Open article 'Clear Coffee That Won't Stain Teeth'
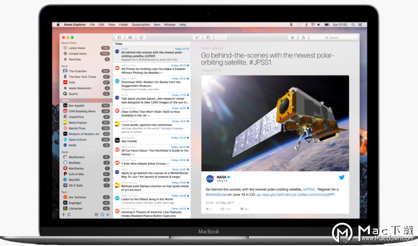The image size is (418, 246). (152, 112)
